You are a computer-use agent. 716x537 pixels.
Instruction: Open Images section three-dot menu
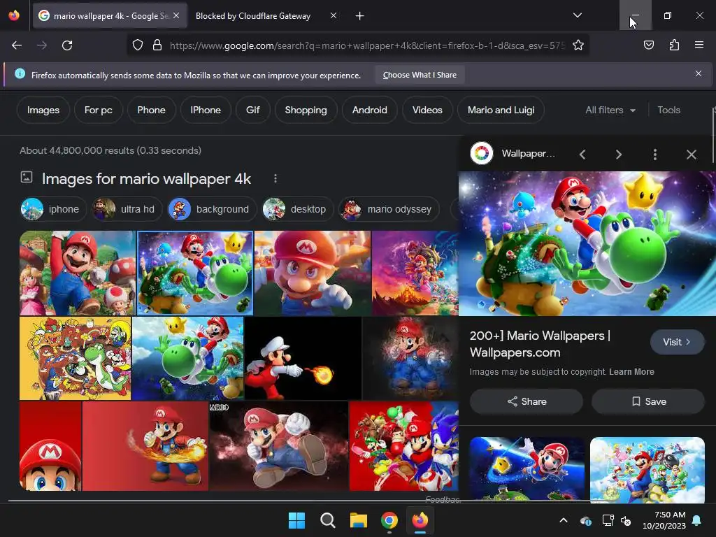pos(275,178)
